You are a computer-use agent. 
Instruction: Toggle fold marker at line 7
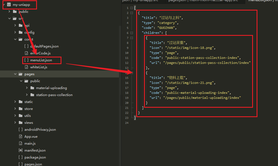131,38
